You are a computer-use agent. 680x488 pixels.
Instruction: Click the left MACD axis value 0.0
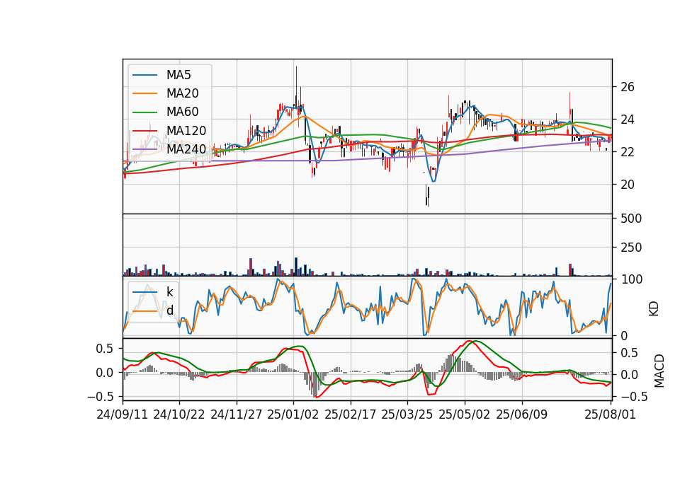tap(105, 373)
